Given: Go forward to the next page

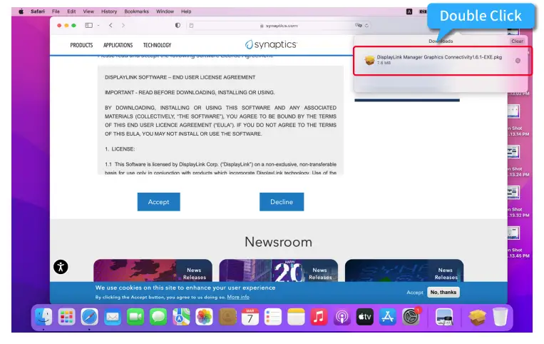Looking at the screenshot, I should coord(123,26).
